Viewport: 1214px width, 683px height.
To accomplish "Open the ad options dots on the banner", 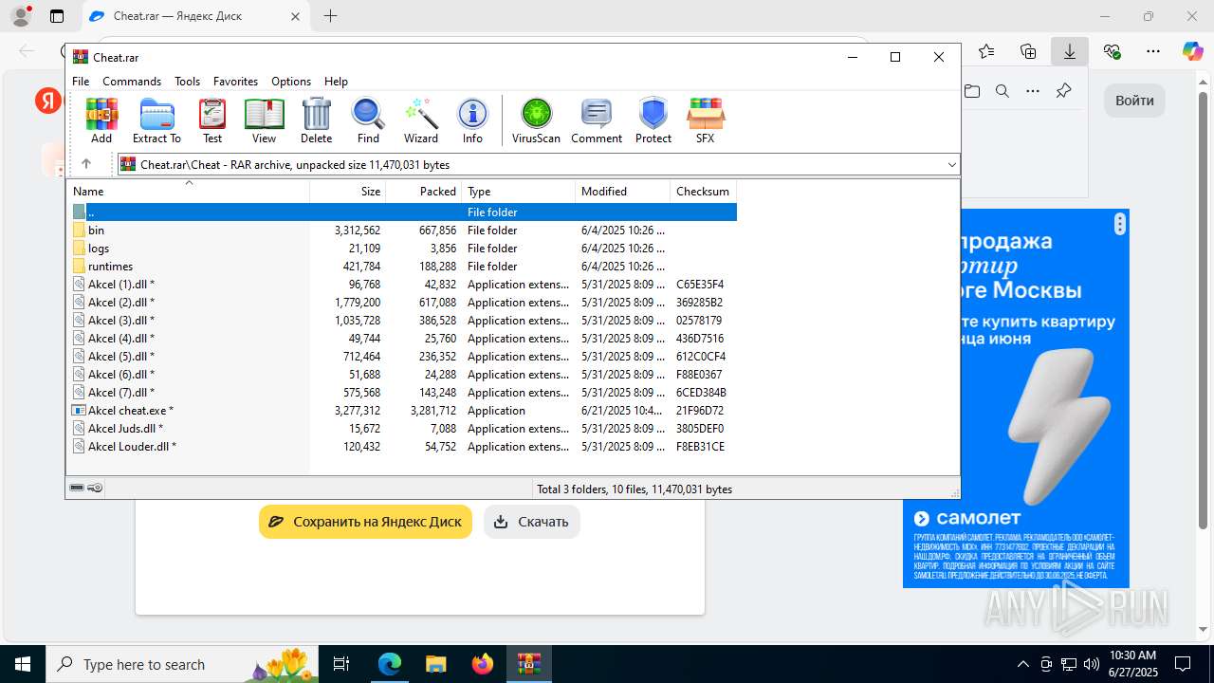I will click(1120, 224).
